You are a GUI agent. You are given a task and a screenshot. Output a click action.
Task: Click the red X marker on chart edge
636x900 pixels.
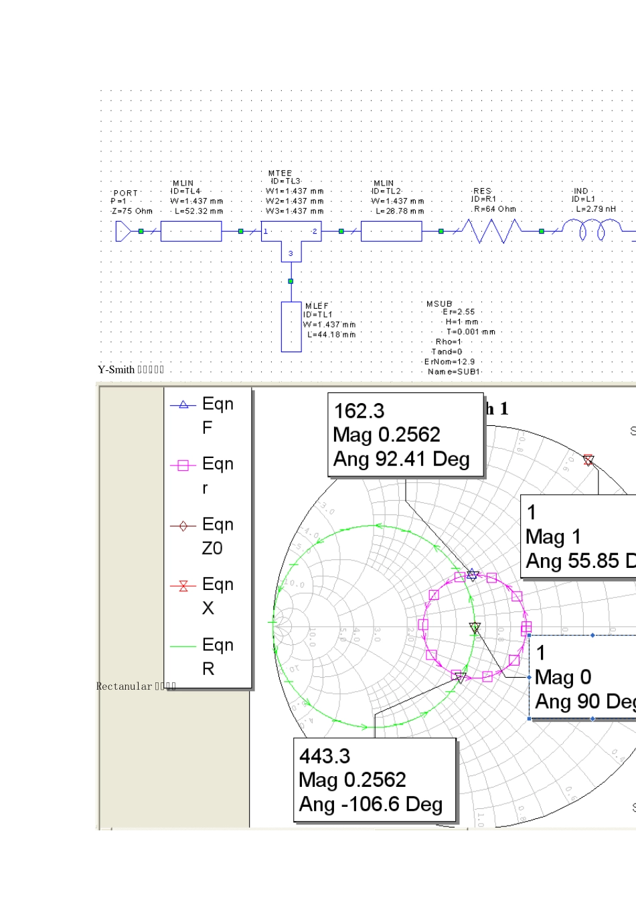588,460
